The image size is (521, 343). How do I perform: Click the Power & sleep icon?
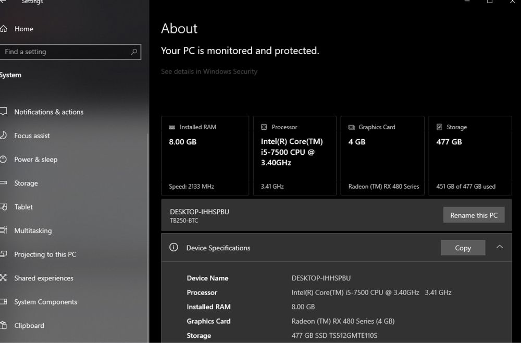[x=3, y=159]
